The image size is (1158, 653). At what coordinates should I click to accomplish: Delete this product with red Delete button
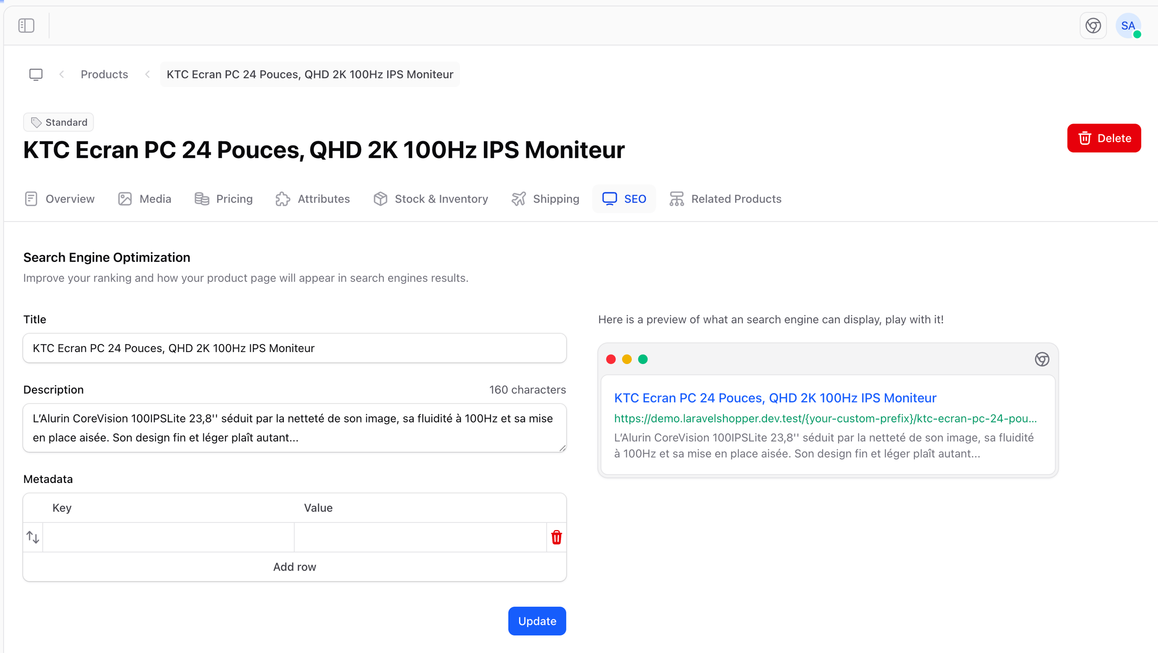click(x=1104, y=138)
